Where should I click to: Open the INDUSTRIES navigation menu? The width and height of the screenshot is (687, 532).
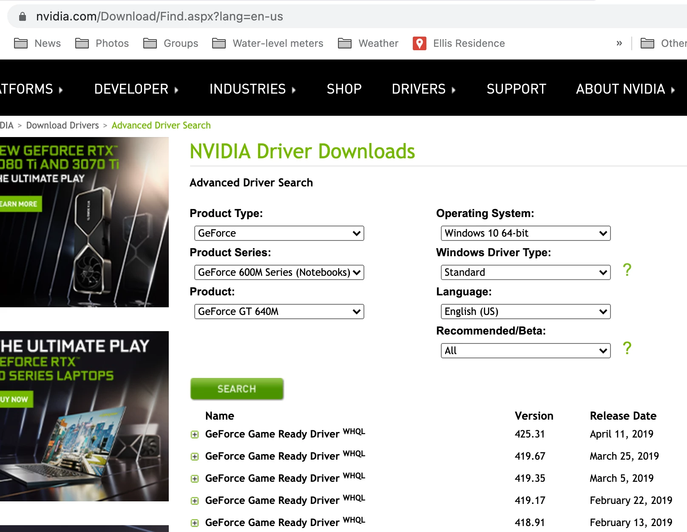point(253,89)
